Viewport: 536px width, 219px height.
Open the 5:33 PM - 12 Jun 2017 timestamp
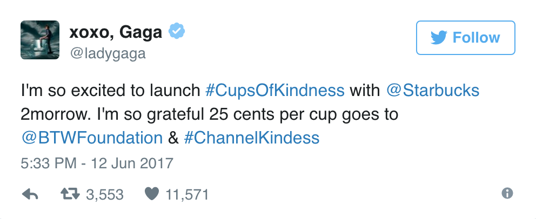point(97,162)
